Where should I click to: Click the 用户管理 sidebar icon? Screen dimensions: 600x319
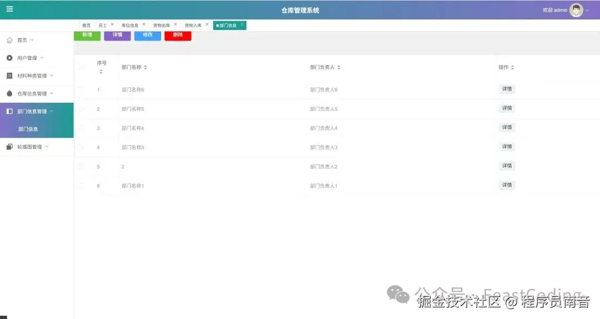click(9, 58)
